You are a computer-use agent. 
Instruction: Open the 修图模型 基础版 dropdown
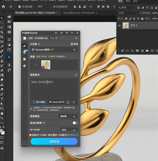pos(68,116)
